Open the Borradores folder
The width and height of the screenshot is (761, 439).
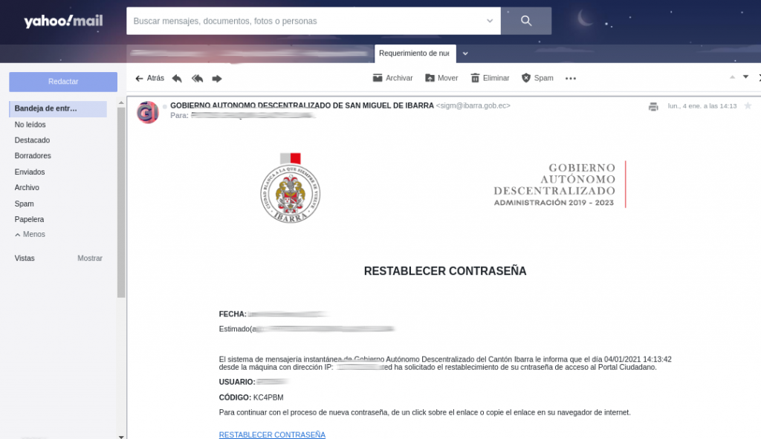[x=33, y=156]
